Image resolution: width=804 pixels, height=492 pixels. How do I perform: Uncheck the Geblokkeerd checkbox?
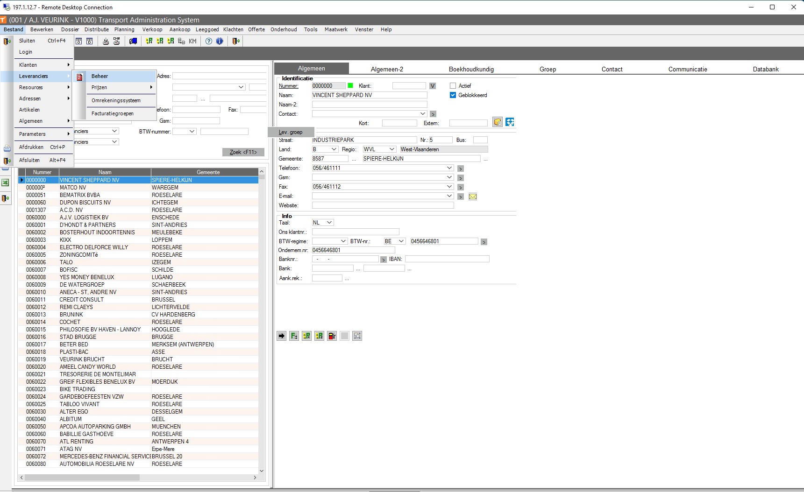[x=453, y=95]
